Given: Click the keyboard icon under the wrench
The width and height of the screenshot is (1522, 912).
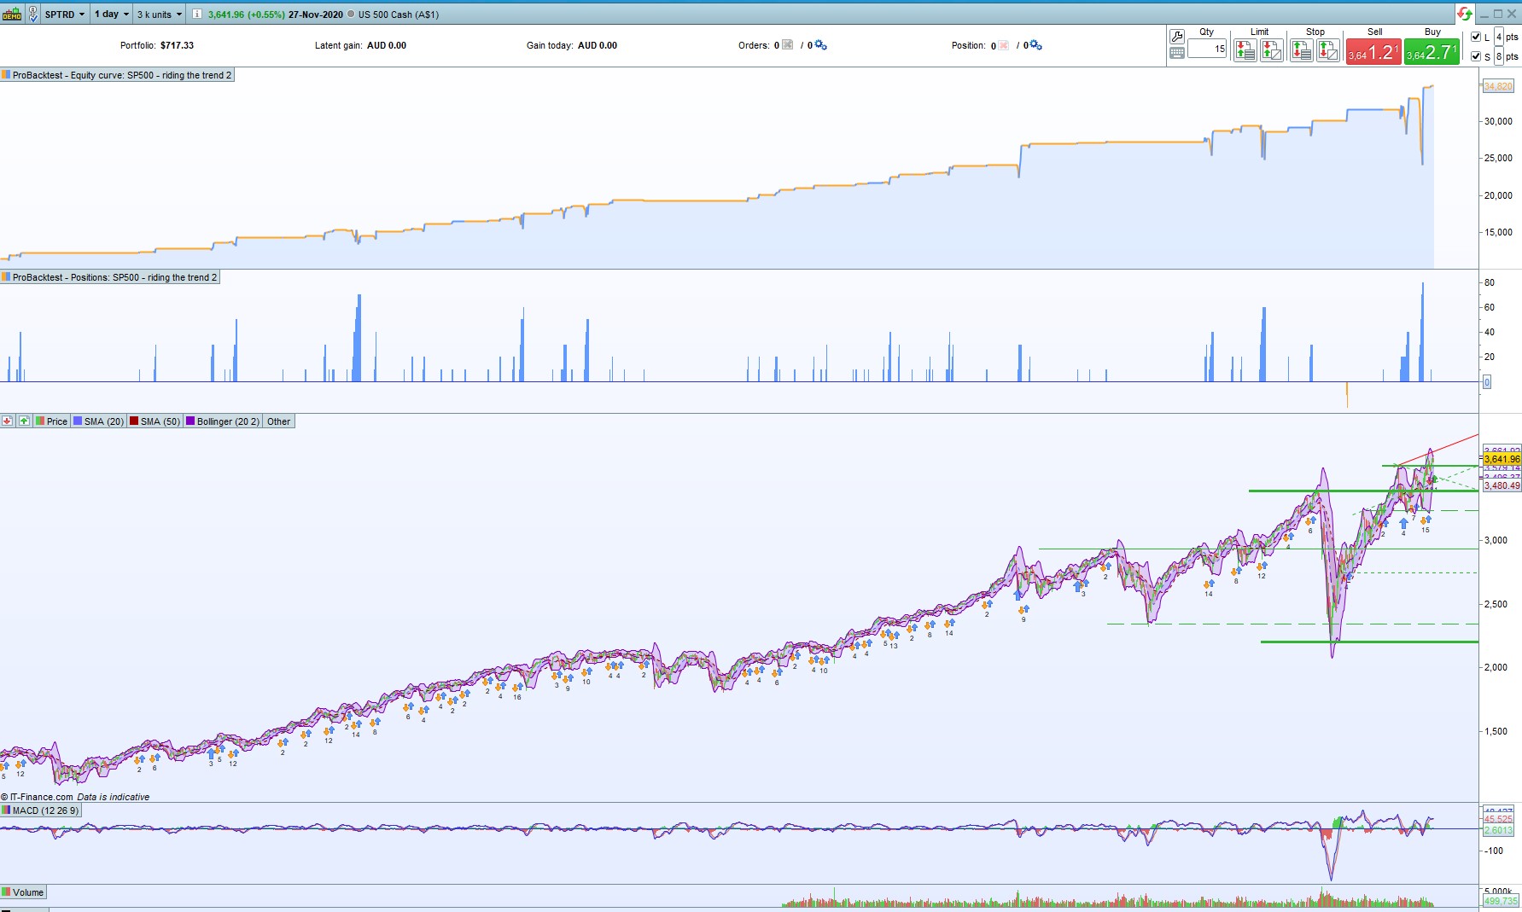Looking at the screenshot, I should pyautogui.click(x=1176, y=53).
